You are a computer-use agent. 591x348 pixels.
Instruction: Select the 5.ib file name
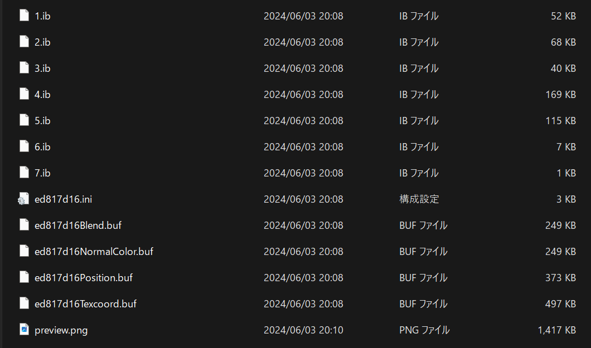[x=42, y=120]
